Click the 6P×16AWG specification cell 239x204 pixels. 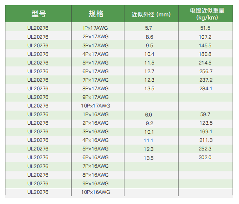(x=96, y=157)
